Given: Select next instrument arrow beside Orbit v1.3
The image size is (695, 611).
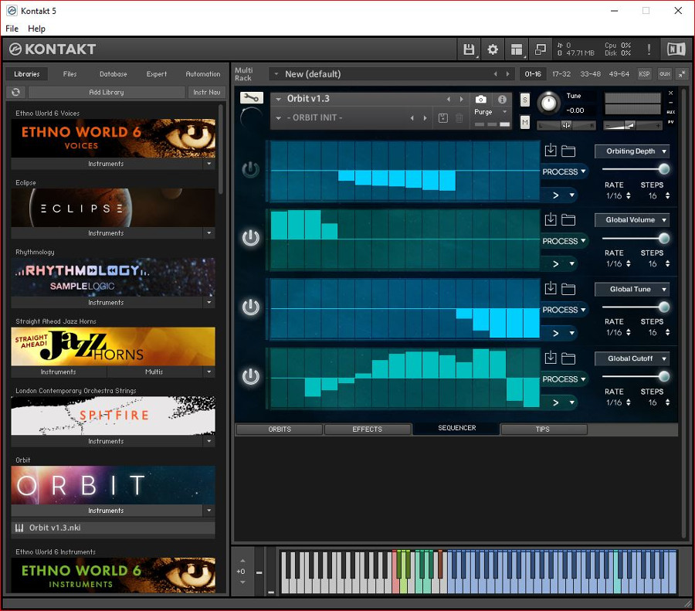Looking at the screenshot, I should [462, 100].
